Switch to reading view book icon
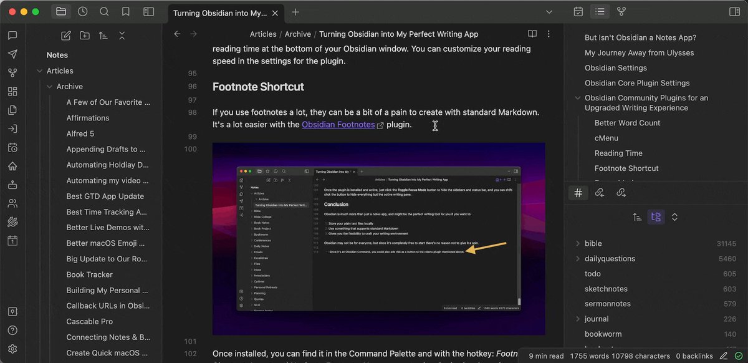Screen dimensions: 748x363 coord(532,34)
